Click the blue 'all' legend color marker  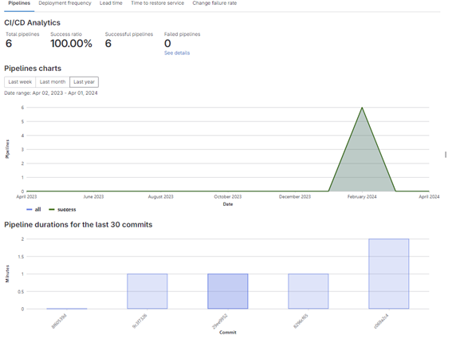(29, 210)
